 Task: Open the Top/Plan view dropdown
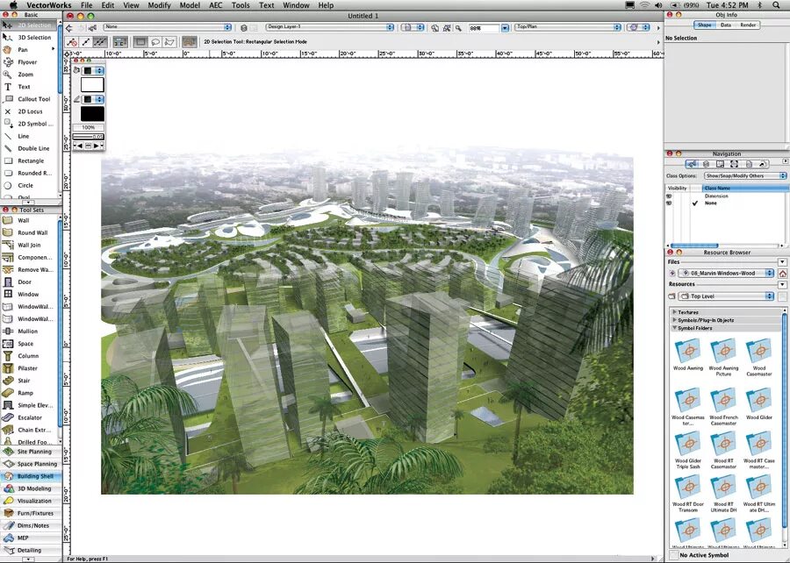568,27
